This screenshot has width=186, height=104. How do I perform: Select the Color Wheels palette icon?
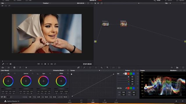point(14,68)
